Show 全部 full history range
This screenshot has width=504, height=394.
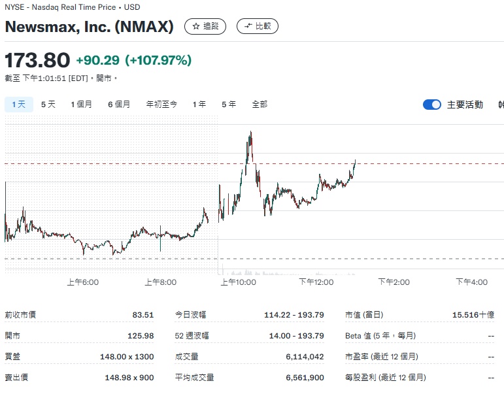coord(260,105)
